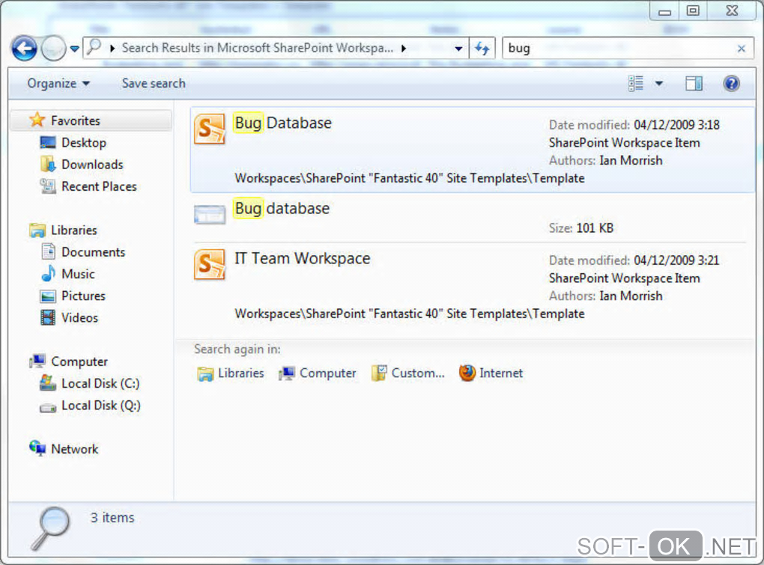Image resolution: width=764 pixels, height=565 pixels.
Task: Open Help with the question mark icon
Action: 731,83
